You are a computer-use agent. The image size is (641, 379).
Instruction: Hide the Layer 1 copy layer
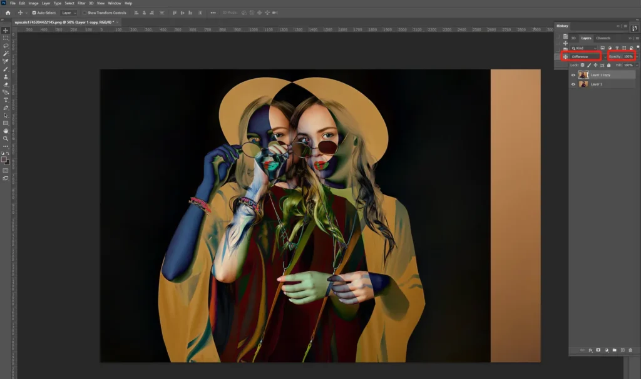[x=573, y=75]
